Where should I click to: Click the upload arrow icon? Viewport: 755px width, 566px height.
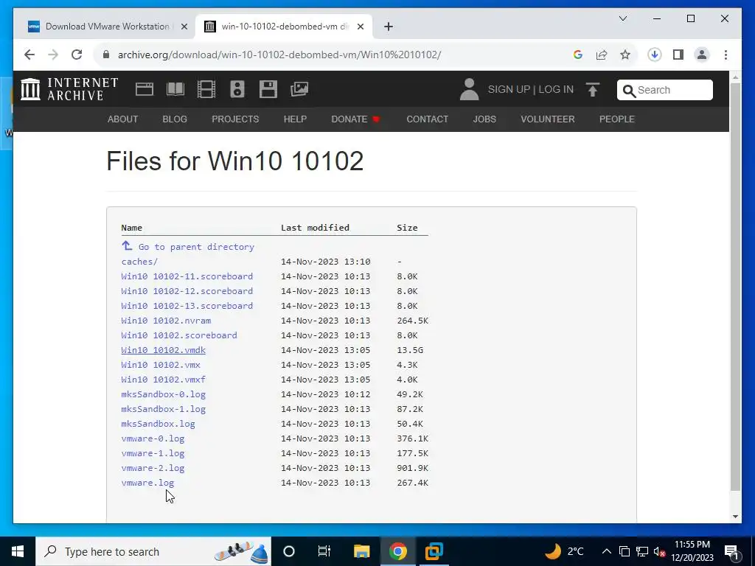(593, 89)
